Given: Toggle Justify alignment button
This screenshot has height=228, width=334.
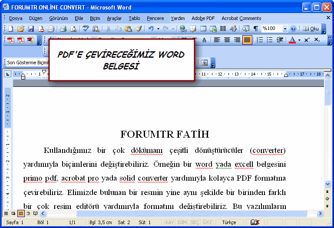Looking at the screenshot, I should (247, 40).
